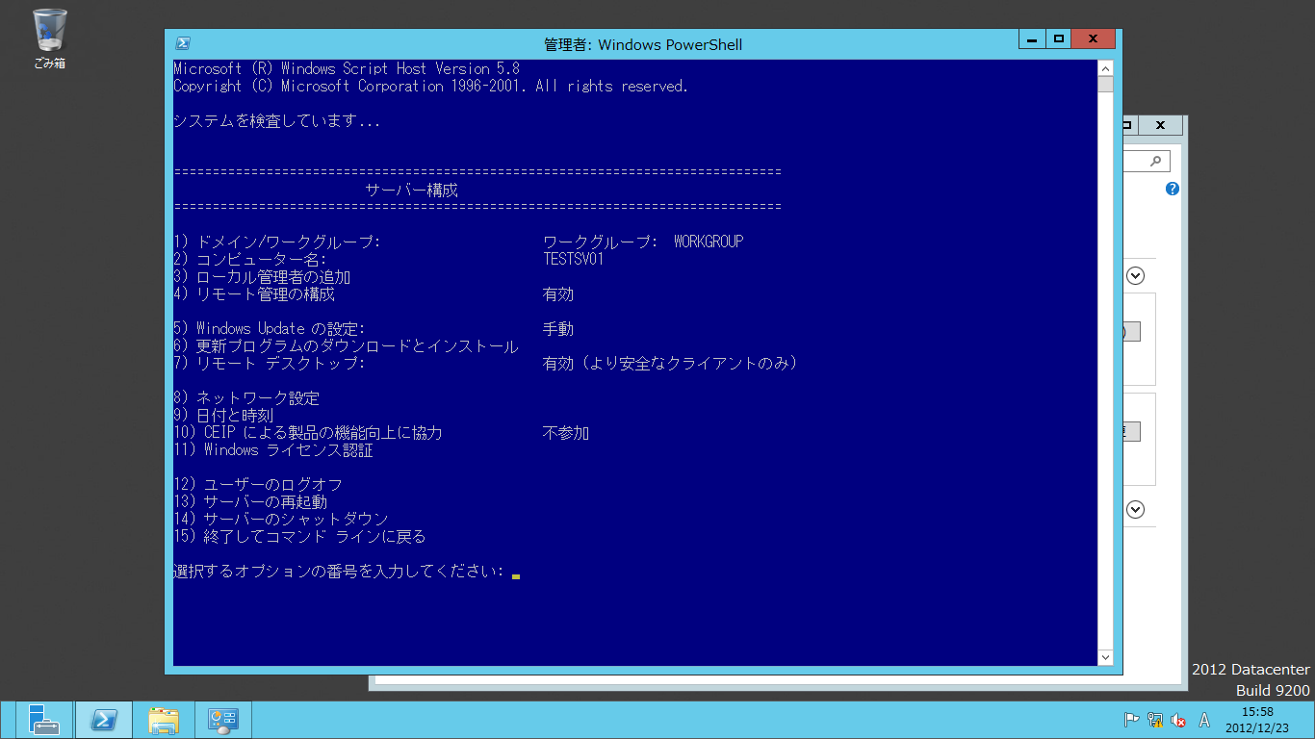Click the PowerShell system menu icon in title bar
This screenshot has height=739, width=1315.
point(182,43)
